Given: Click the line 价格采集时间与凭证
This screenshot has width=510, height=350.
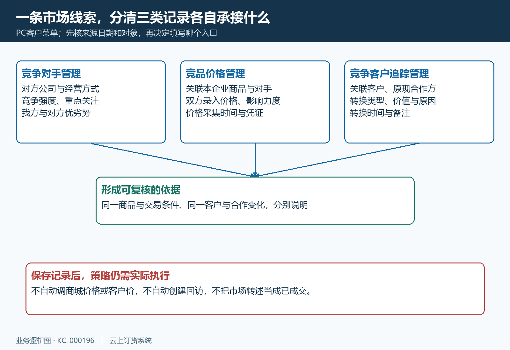Looking at the screenshot, I should [x=224, y=113].
